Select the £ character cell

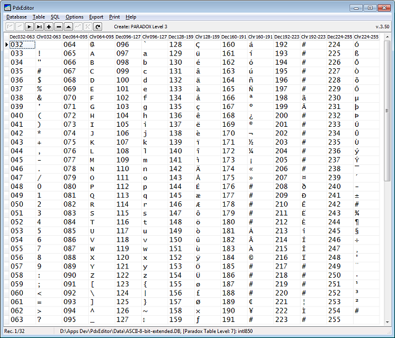207,293
